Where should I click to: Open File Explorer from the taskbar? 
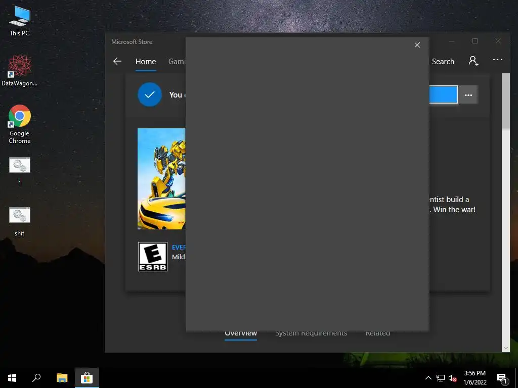coord(62,378)
